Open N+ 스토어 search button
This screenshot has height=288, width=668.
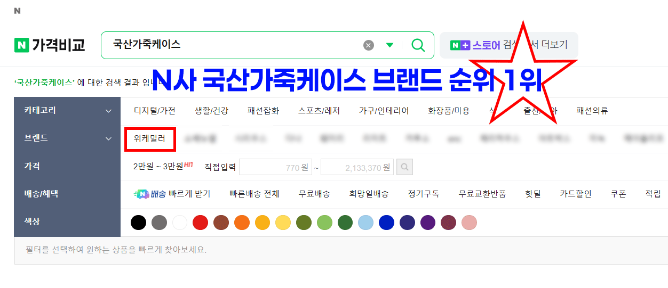(x=508, y=45)
